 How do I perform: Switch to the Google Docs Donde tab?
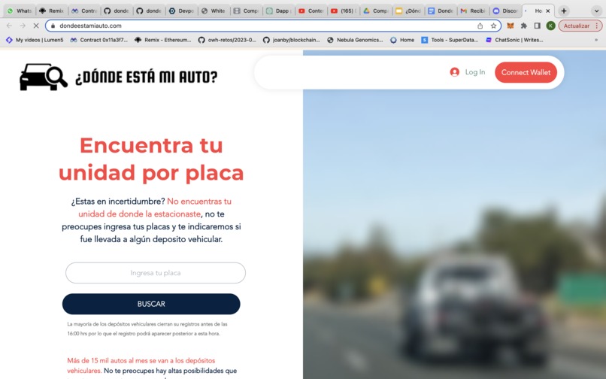coord(441,11)
